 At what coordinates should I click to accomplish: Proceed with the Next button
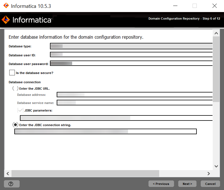point(187,184)
